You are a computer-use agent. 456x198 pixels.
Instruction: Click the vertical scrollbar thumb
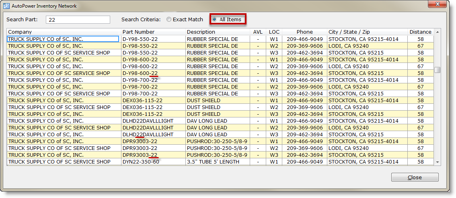tap(437, 70)
